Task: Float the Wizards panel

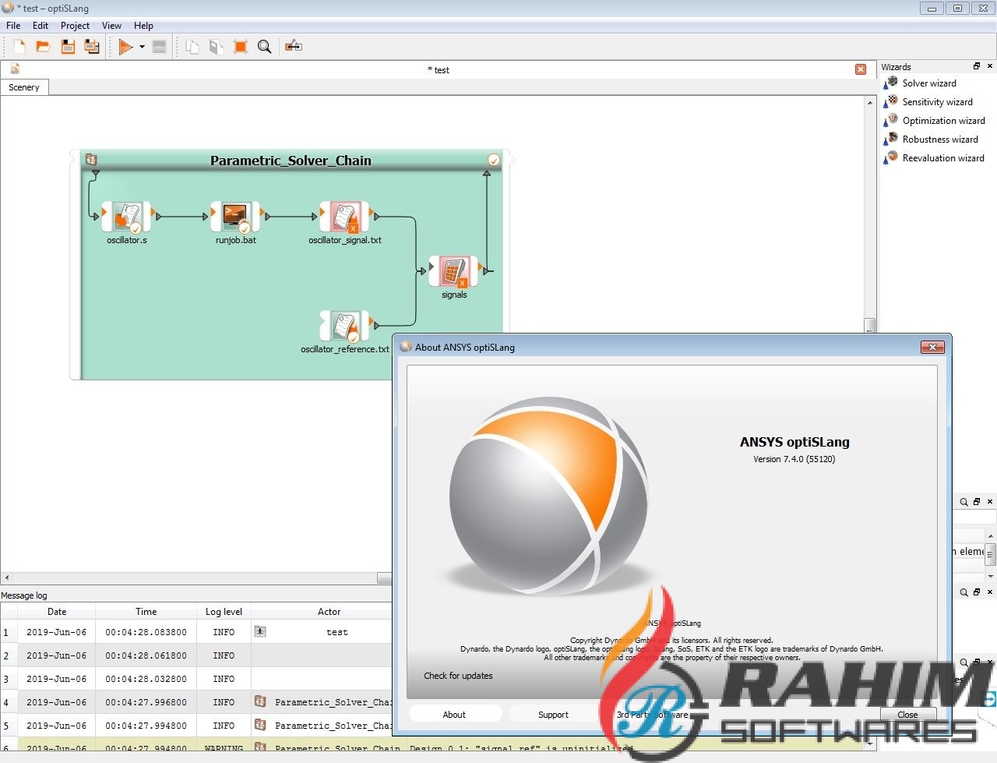Action: 977,66
